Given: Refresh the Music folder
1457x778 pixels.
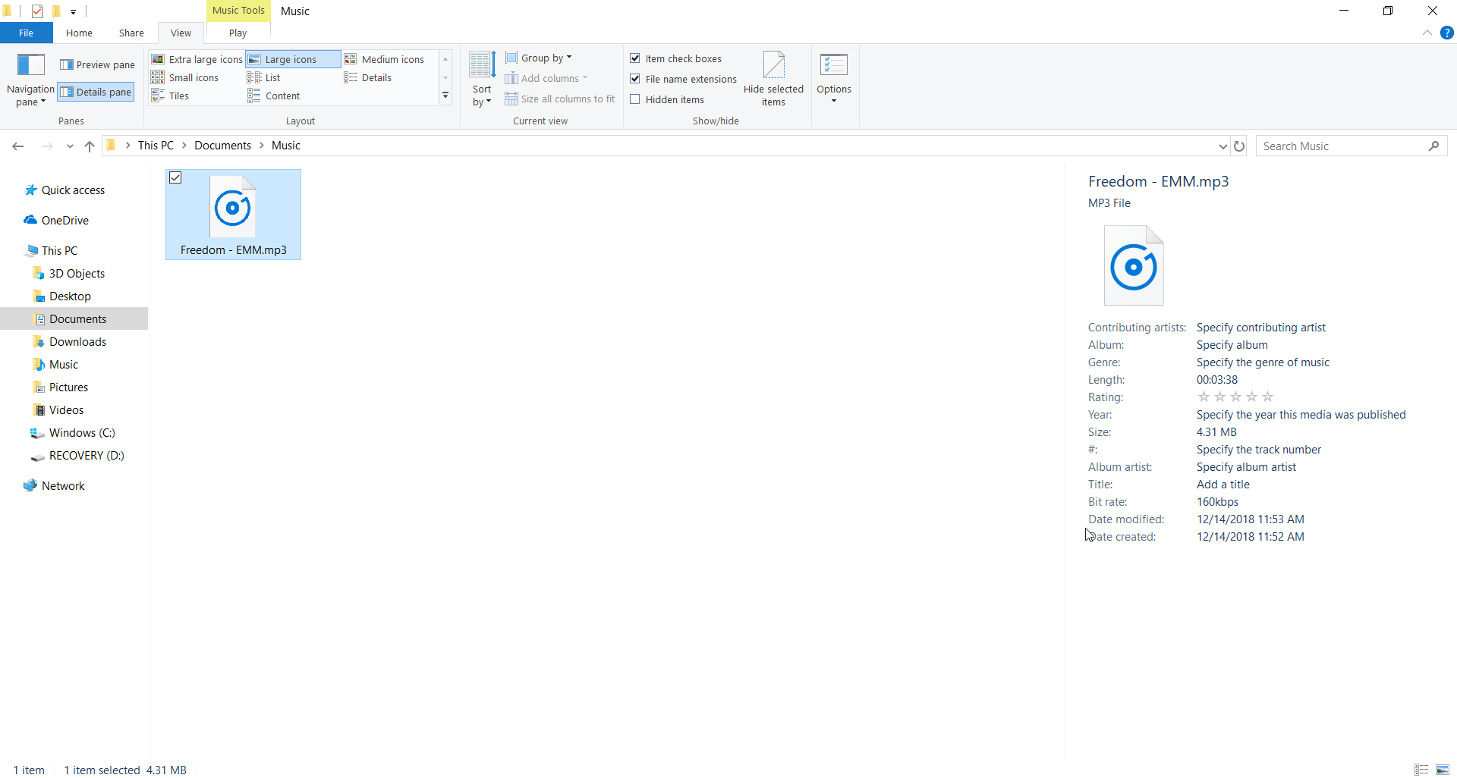Looking at the screenshot, I should [1239, 146].
